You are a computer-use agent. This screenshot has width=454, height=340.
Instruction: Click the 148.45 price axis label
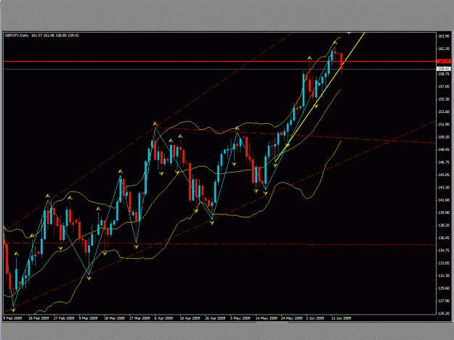coord(444,149)
